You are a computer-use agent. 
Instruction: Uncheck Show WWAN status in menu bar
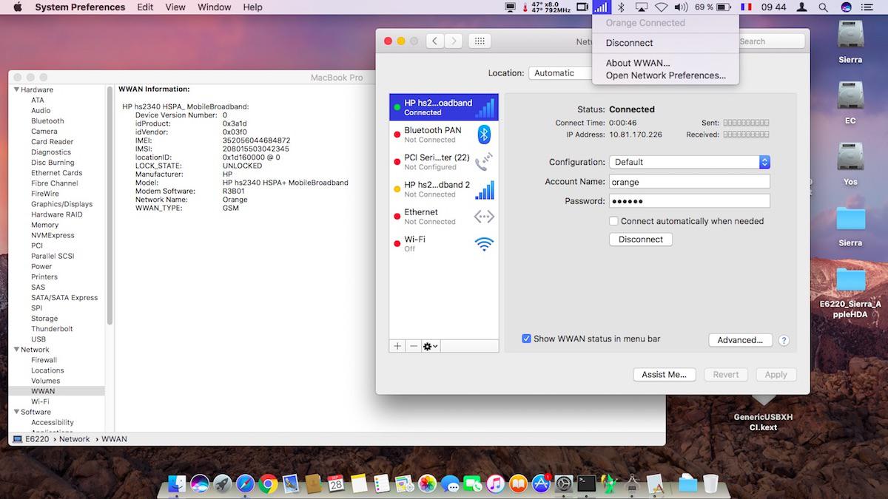pos(527,339)
